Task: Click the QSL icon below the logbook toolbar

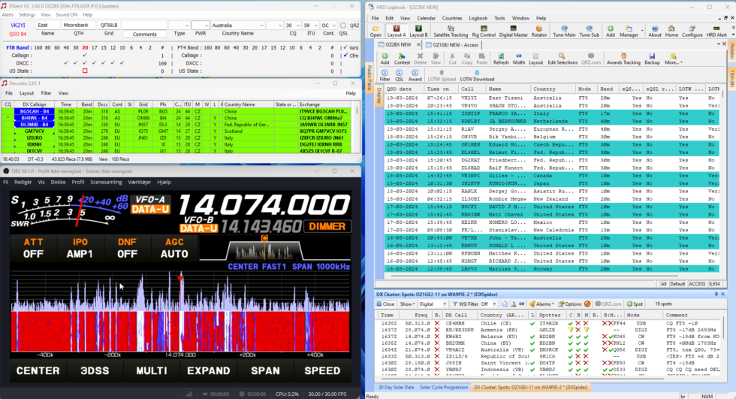Action: 399,76
